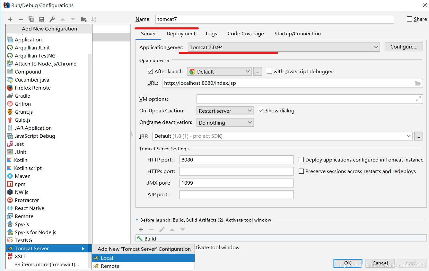Click the HTTP port field

[x=236, y=160]
